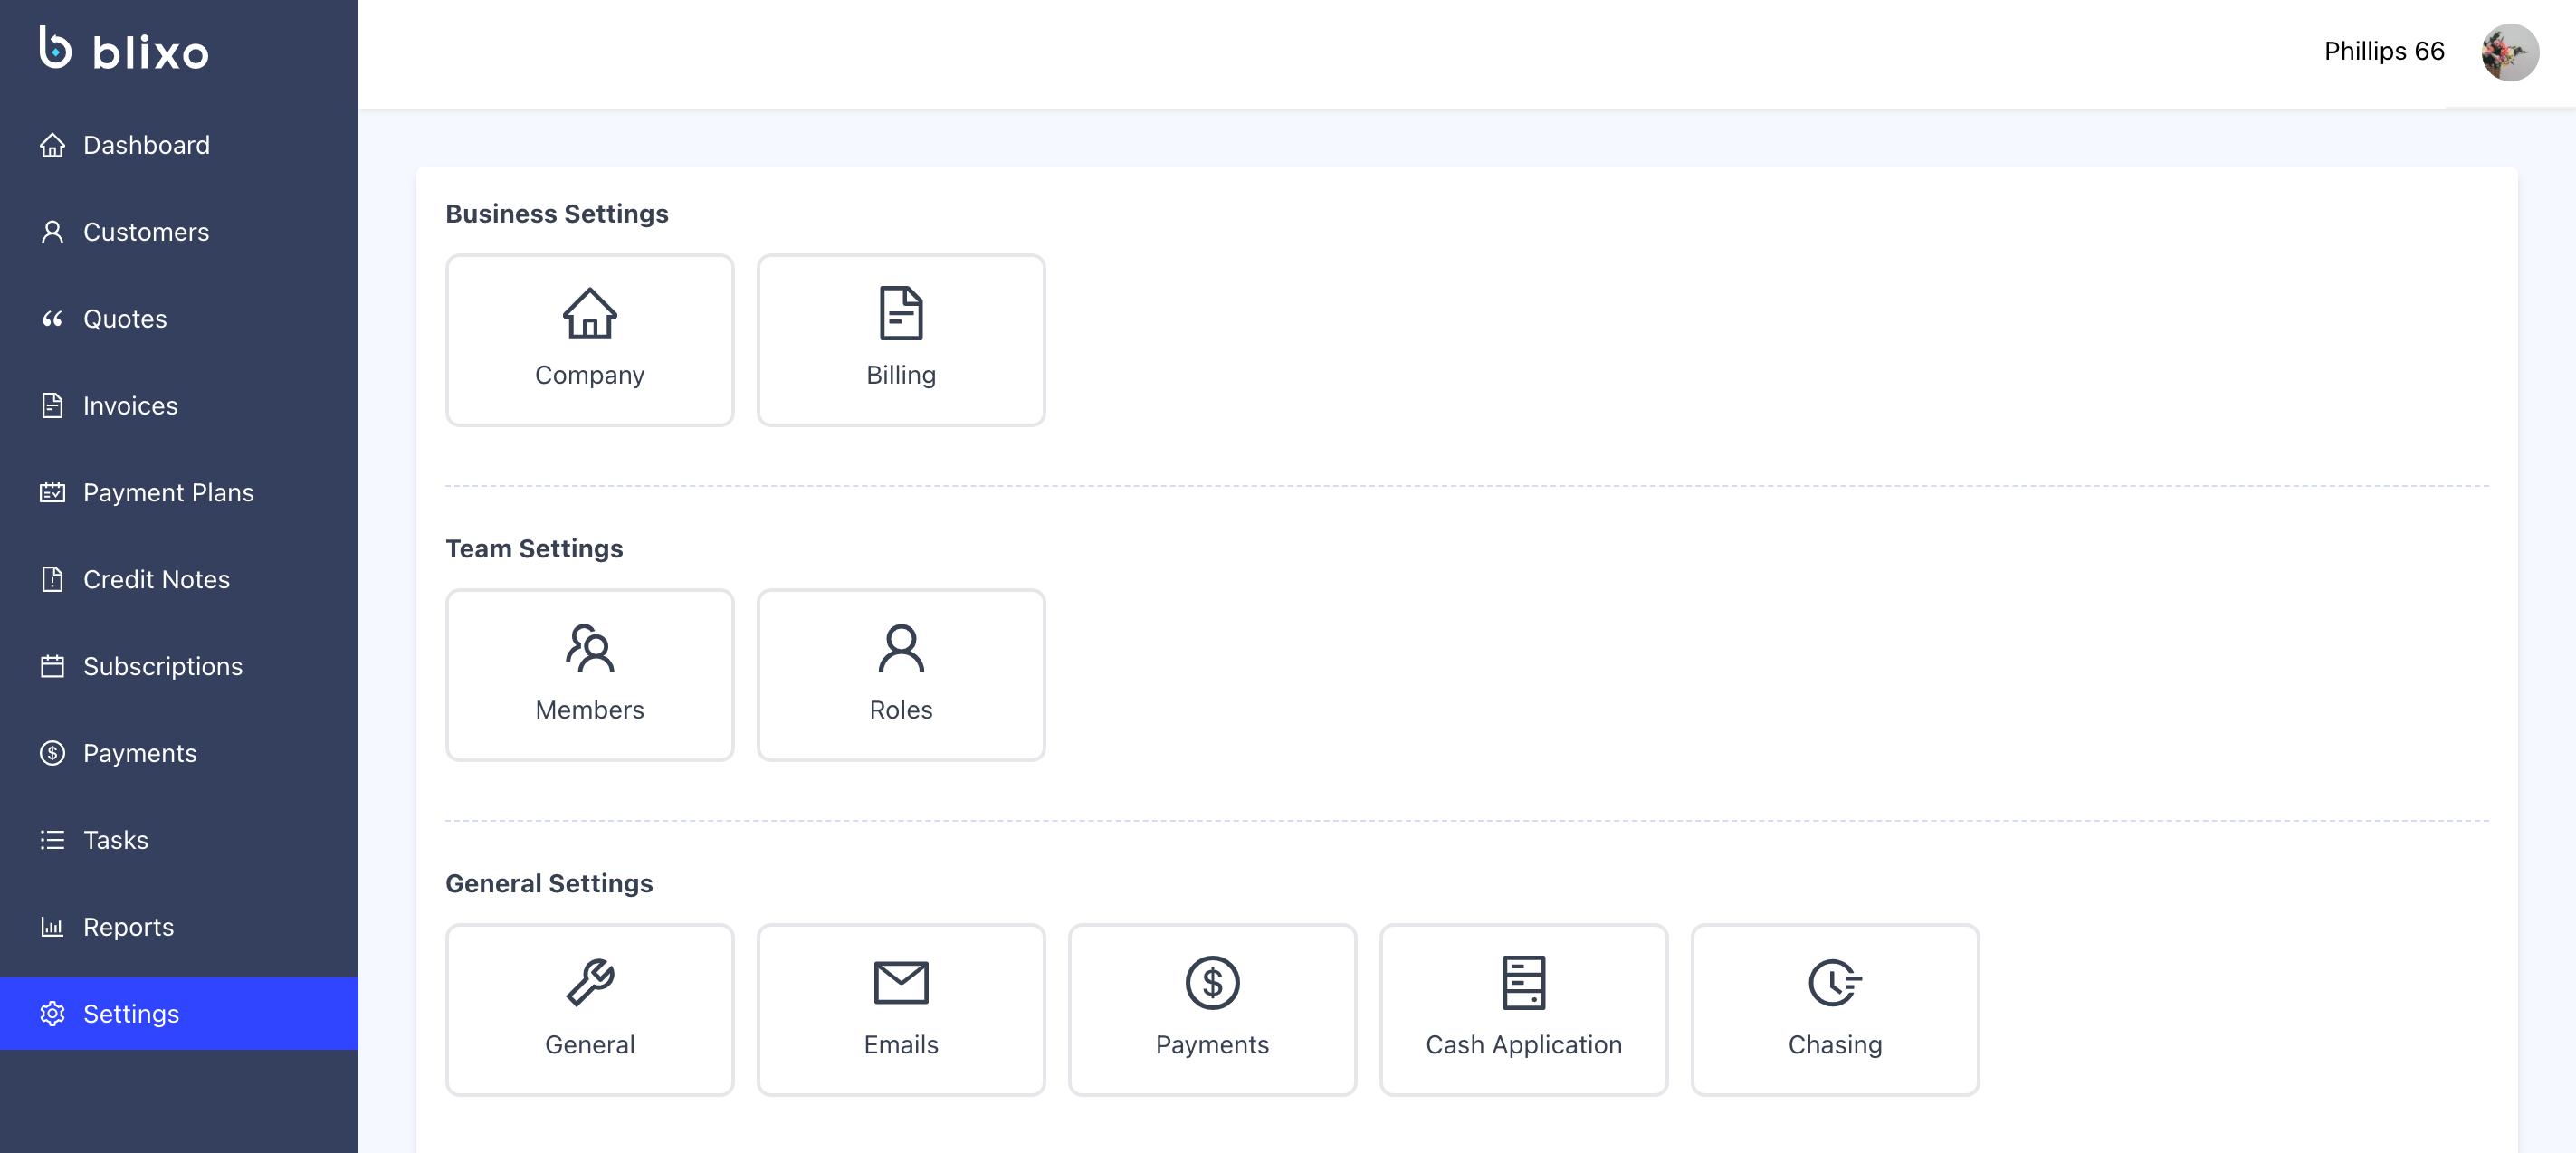Screen dimensions: 2576x1153
Task: Open Cash Application settings icon
Action: (1522, 983)
